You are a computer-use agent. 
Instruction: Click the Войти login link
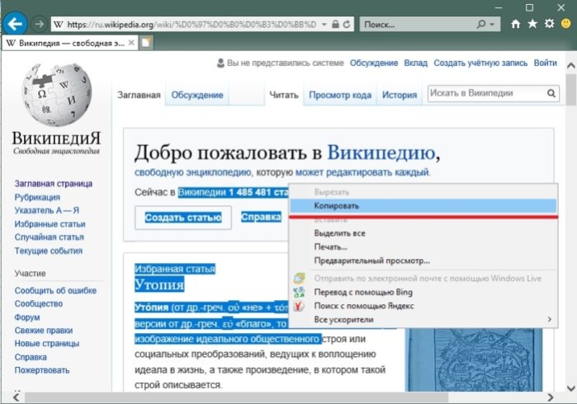pyautogui.click(x=545, y=63)
